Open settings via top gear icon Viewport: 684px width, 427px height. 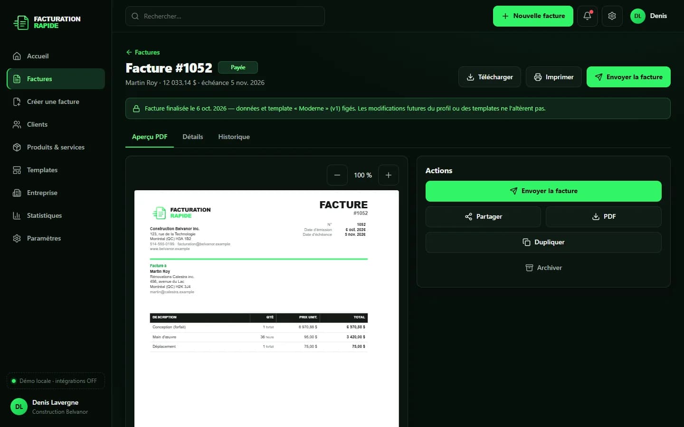click(x=612, y=16)
